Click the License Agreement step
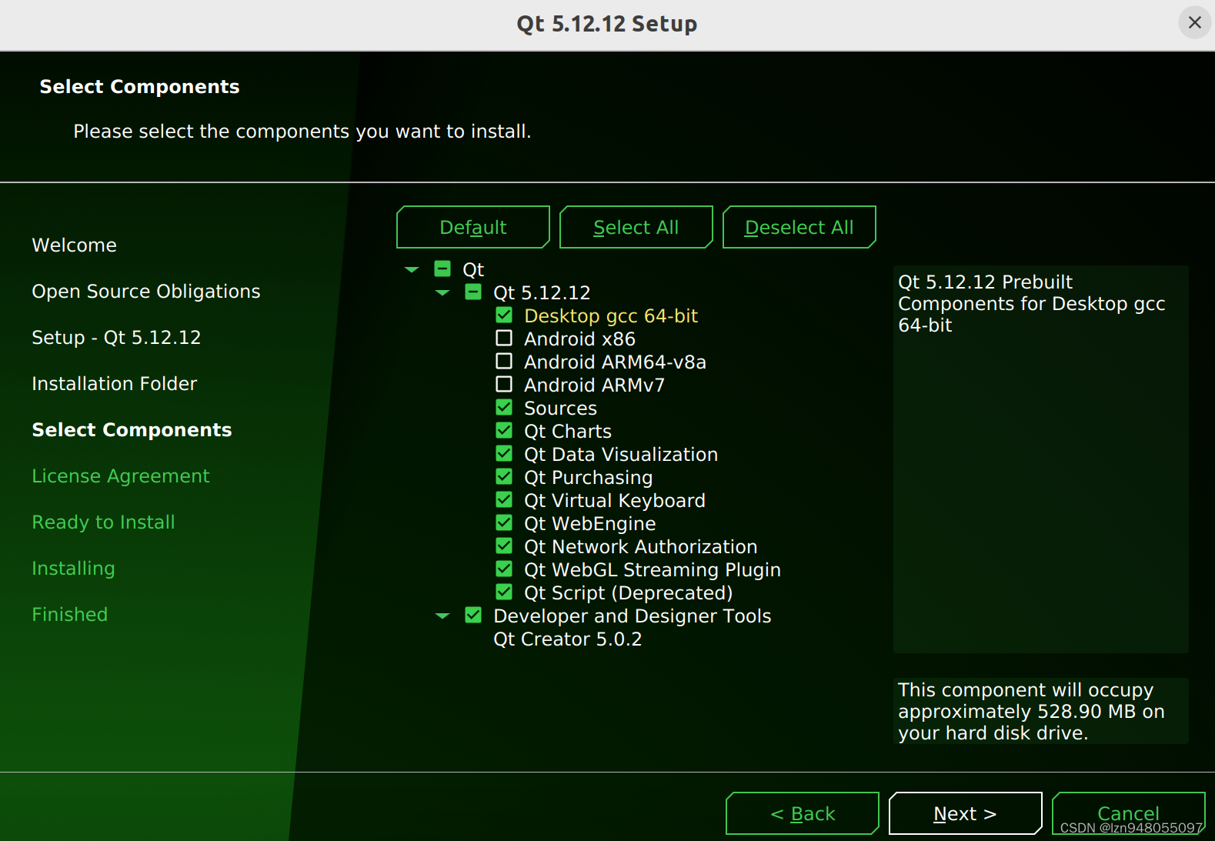This screenshot has height=841, width=1215. pyautogui.click(x=121, y=476)
